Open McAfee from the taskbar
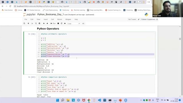Viewport: 183px width, 103px height. [84, 100]
